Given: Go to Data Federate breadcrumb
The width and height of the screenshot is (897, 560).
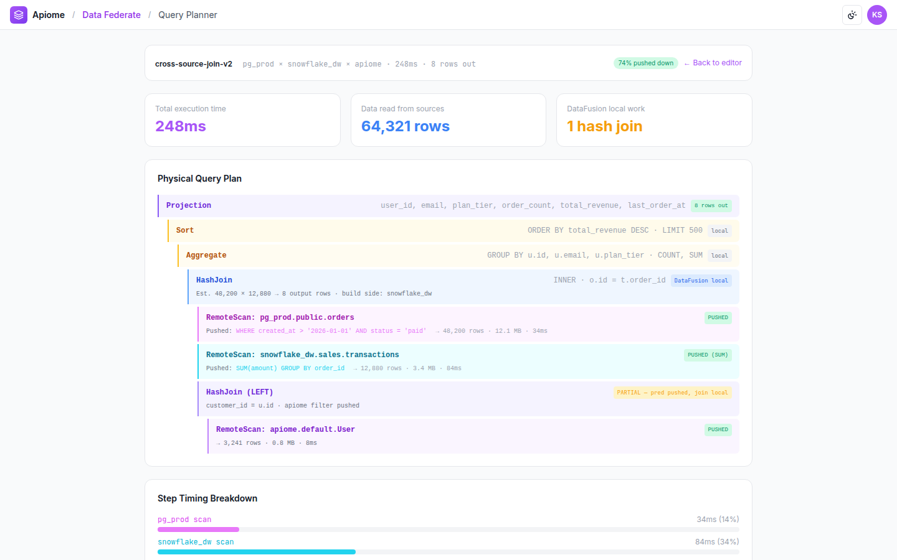Looking at the screenshot, I should [x=112, y=15].
